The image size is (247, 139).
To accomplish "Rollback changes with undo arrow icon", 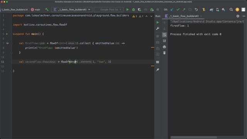I will pyautogui.click(x=196, y=9).
